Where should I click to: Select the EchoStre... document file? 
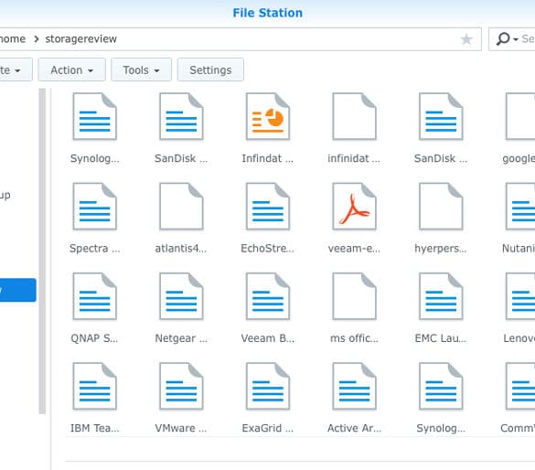coord(268,207)
